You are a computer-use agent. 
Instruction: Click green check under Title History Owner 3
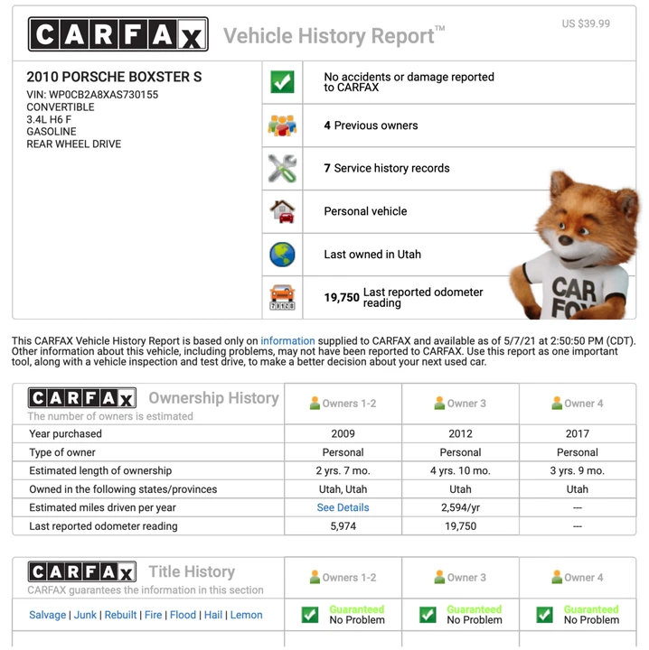pyautogui.click(x=428, y=615)
